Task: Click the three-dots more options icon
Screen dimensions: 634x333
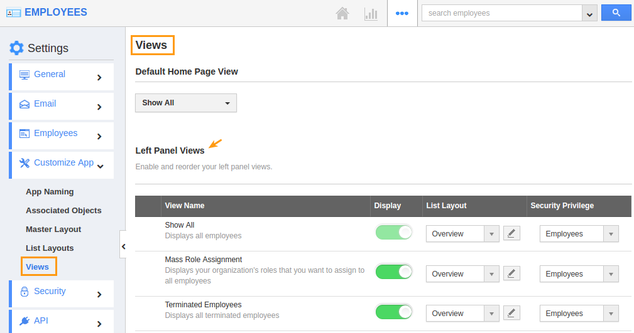Action: 402,13
